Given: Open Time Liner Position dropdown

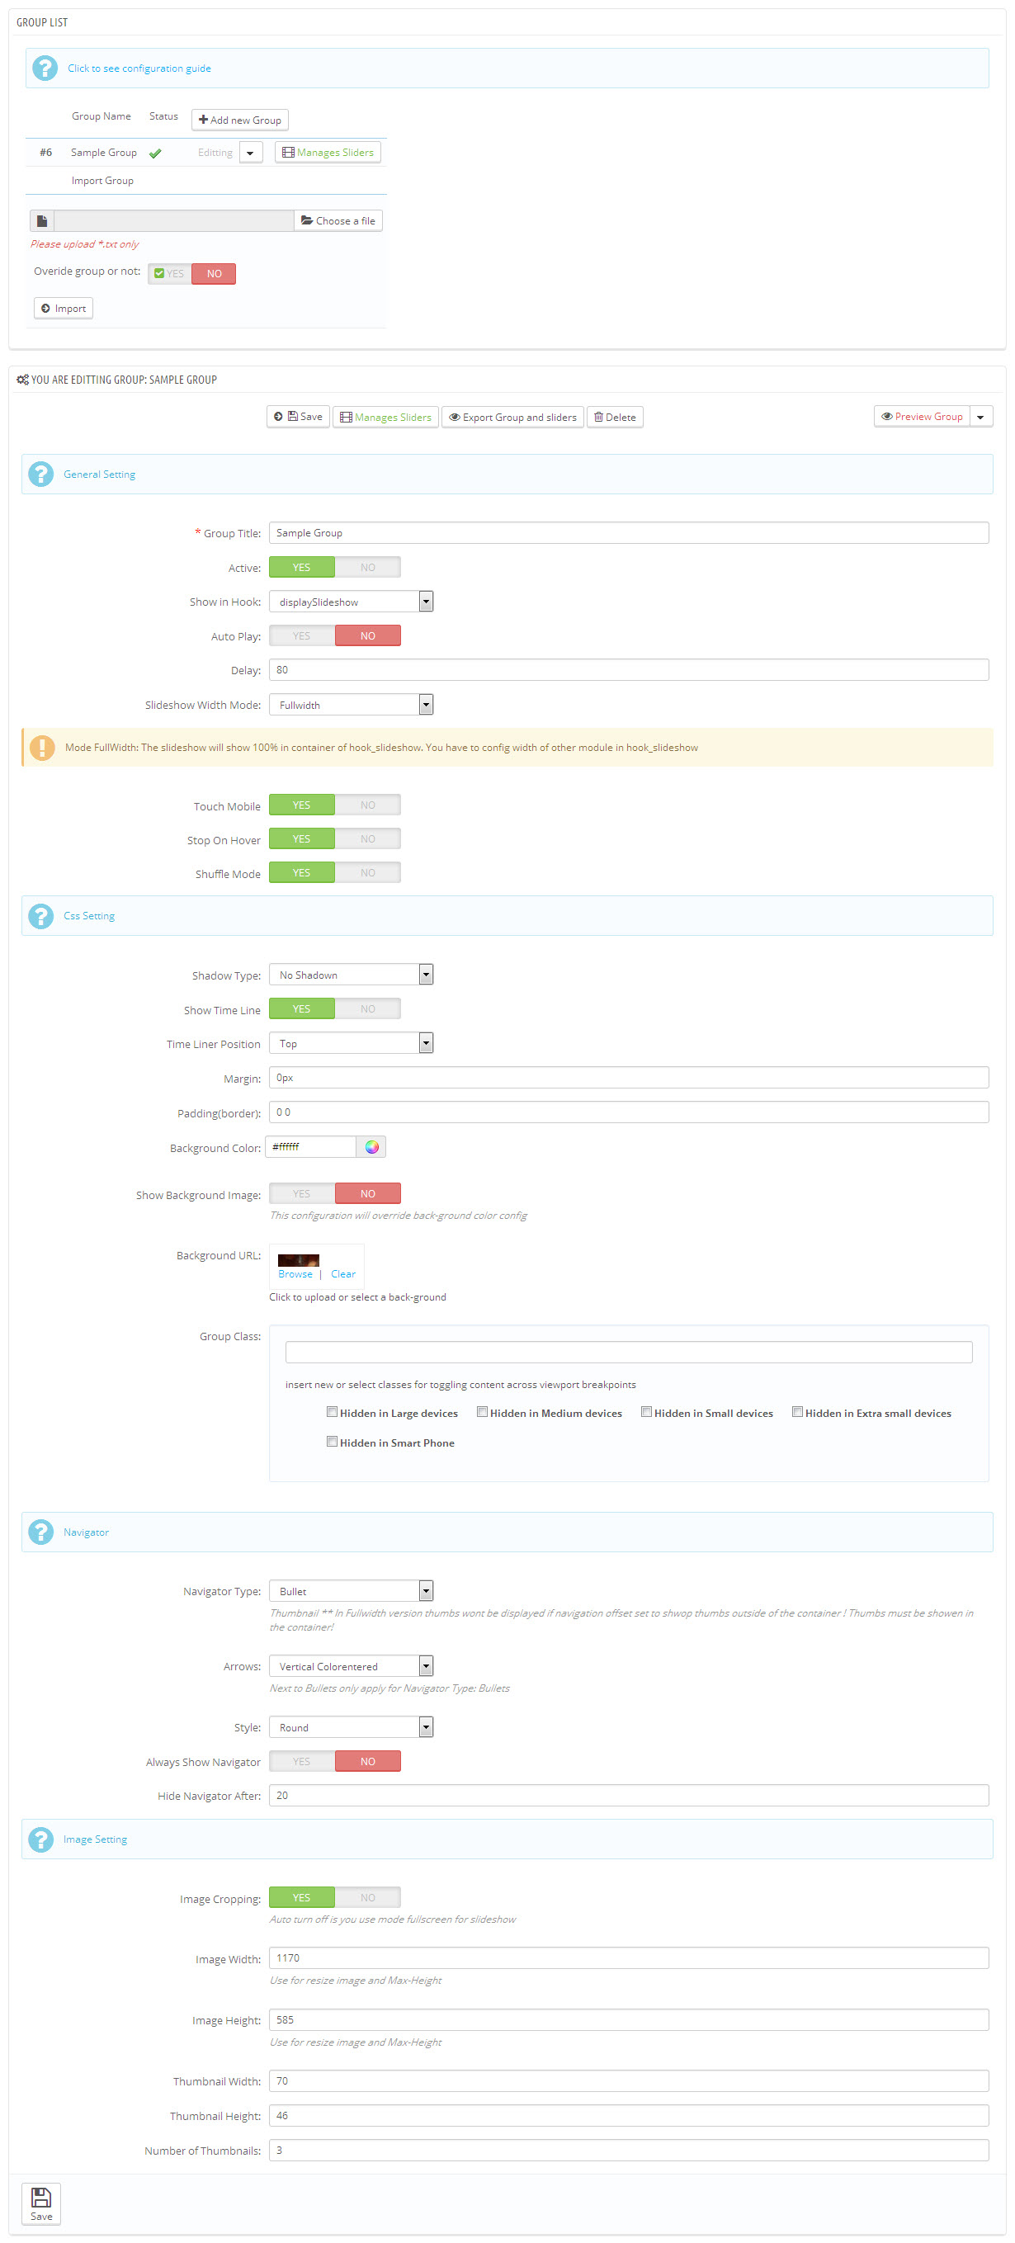Looking at the screenshot, I should (351, 1043).
